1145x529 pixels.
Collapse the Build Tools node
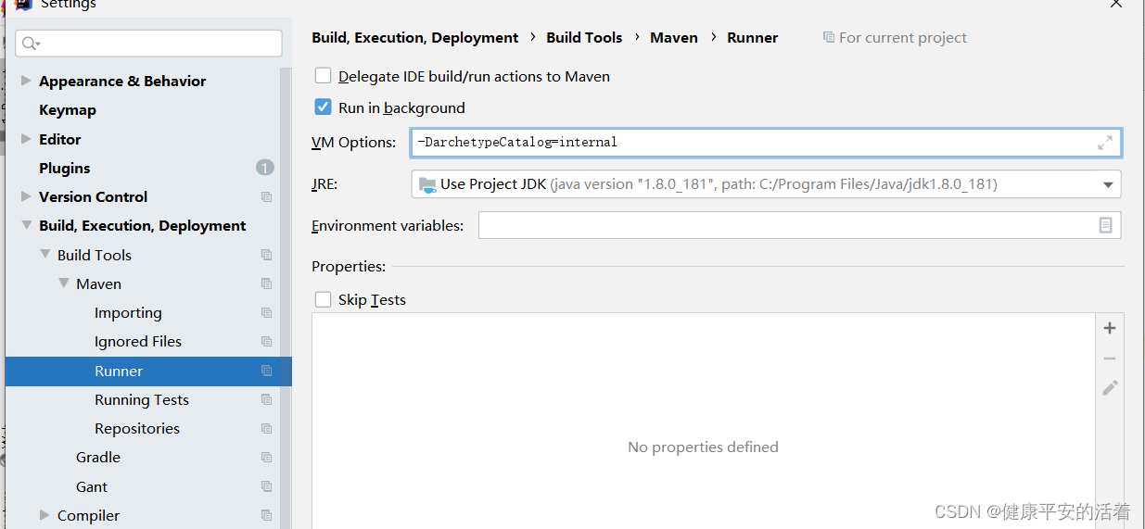point(45,255)
